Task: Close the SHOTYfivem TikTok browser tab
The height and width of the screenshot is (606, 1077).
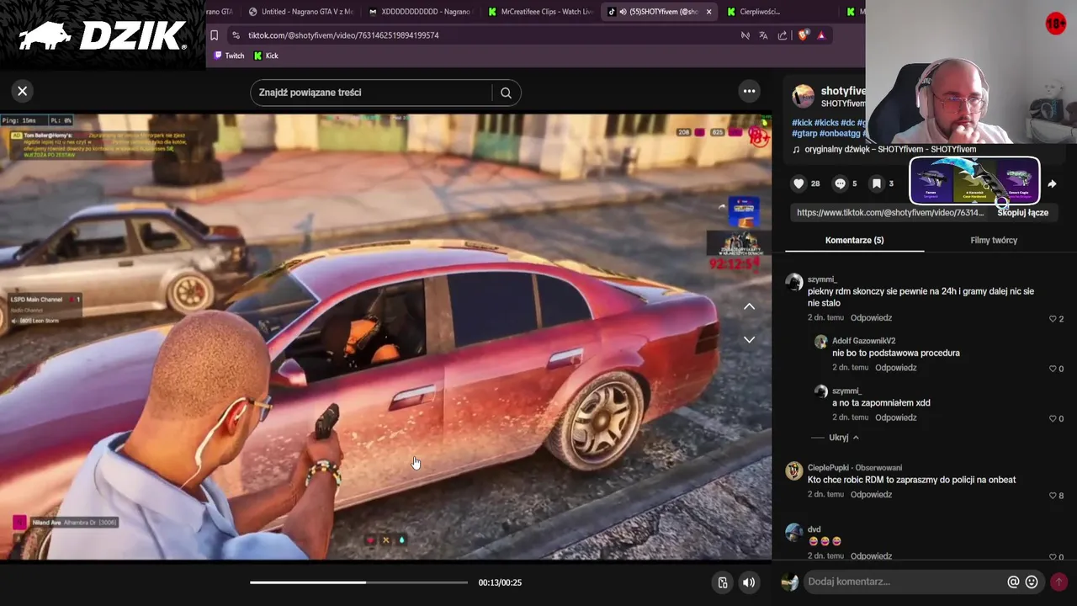Action: (x=708, y=12)
